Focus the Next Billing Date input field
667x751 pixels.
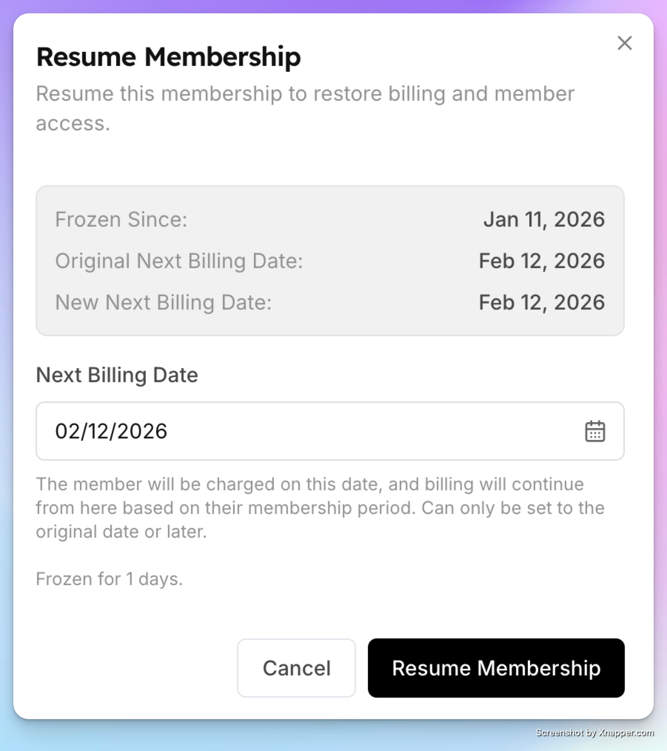[x=330, y=431]
